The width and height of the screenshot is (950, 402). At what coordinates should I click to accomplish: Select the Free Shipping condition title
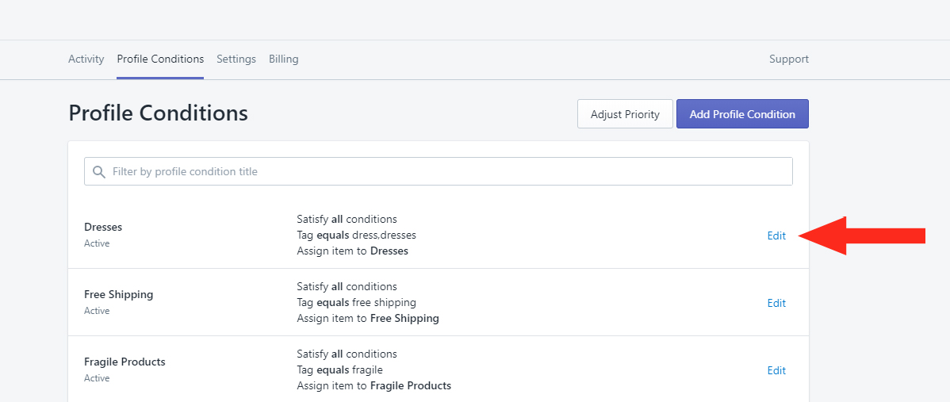(x=119, y=294)
